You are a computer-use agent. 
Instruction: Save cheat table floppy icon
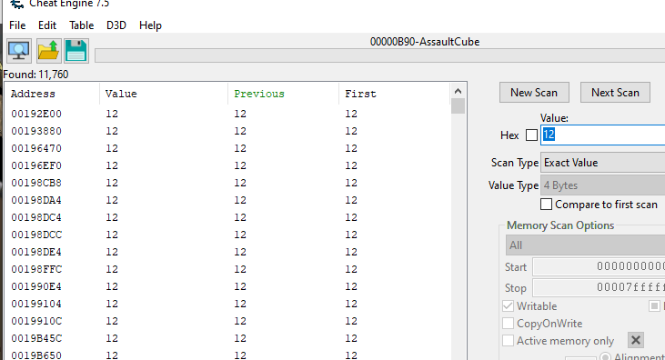(76, 51)
